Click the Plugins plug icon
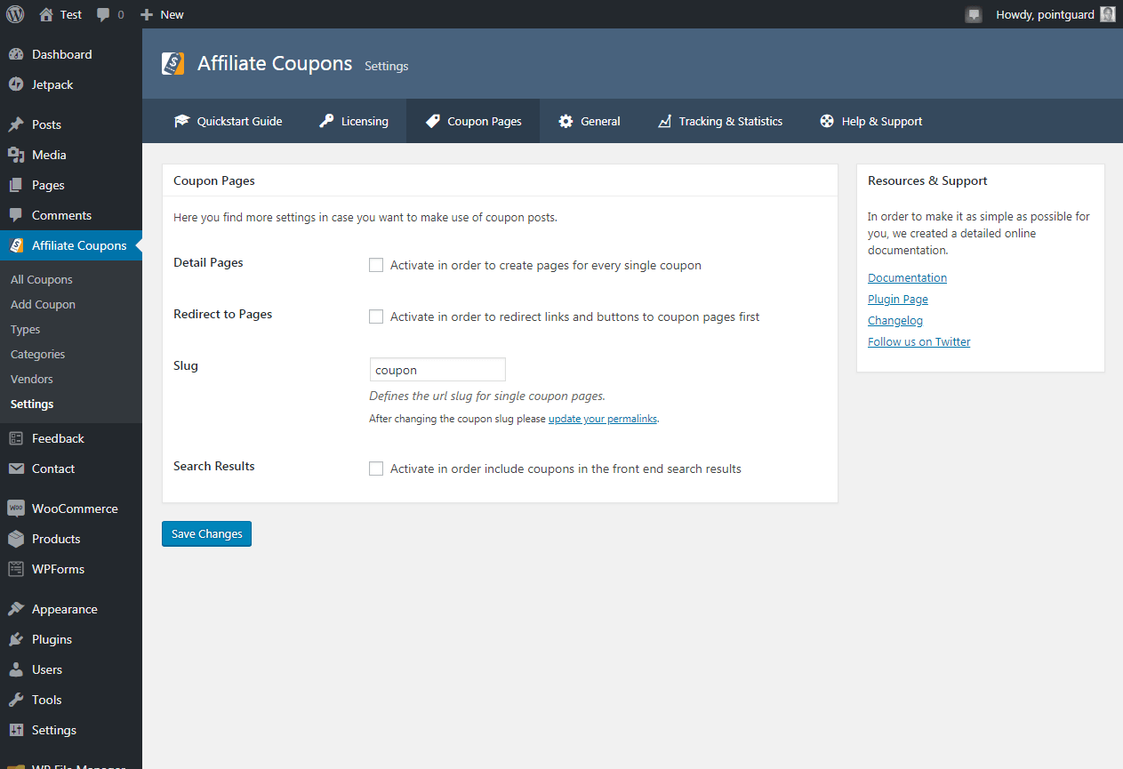Viewport: 1123px width, 769px height. (x=16, y=639)
